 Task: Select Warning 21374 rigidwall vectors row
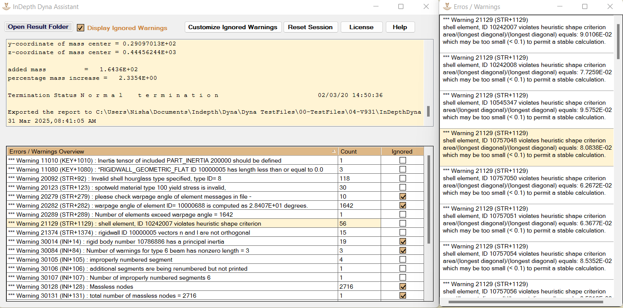pyautogui.click(x=215, y=233)
